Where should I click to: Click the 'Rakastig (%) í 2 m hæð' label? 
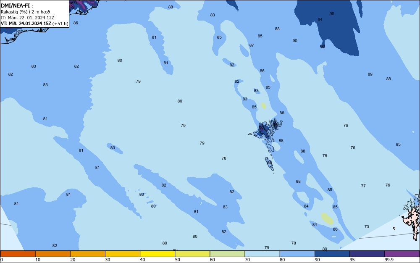tap(25, 12)
